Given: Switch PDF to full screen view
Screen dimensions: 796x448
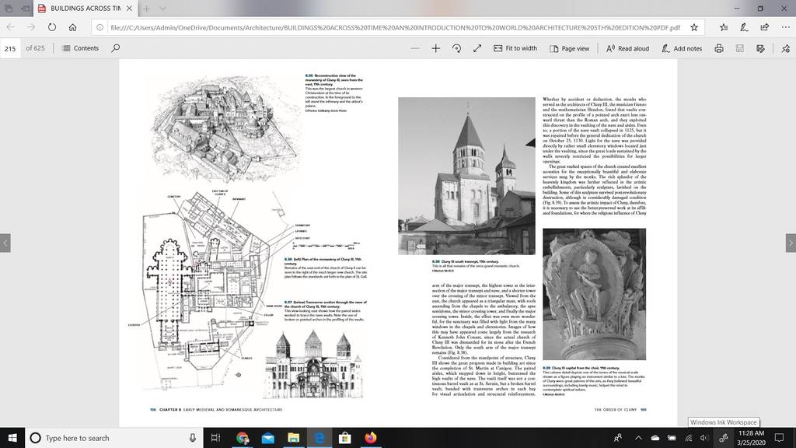Looking at the screenshot, I should click(477, 48).
